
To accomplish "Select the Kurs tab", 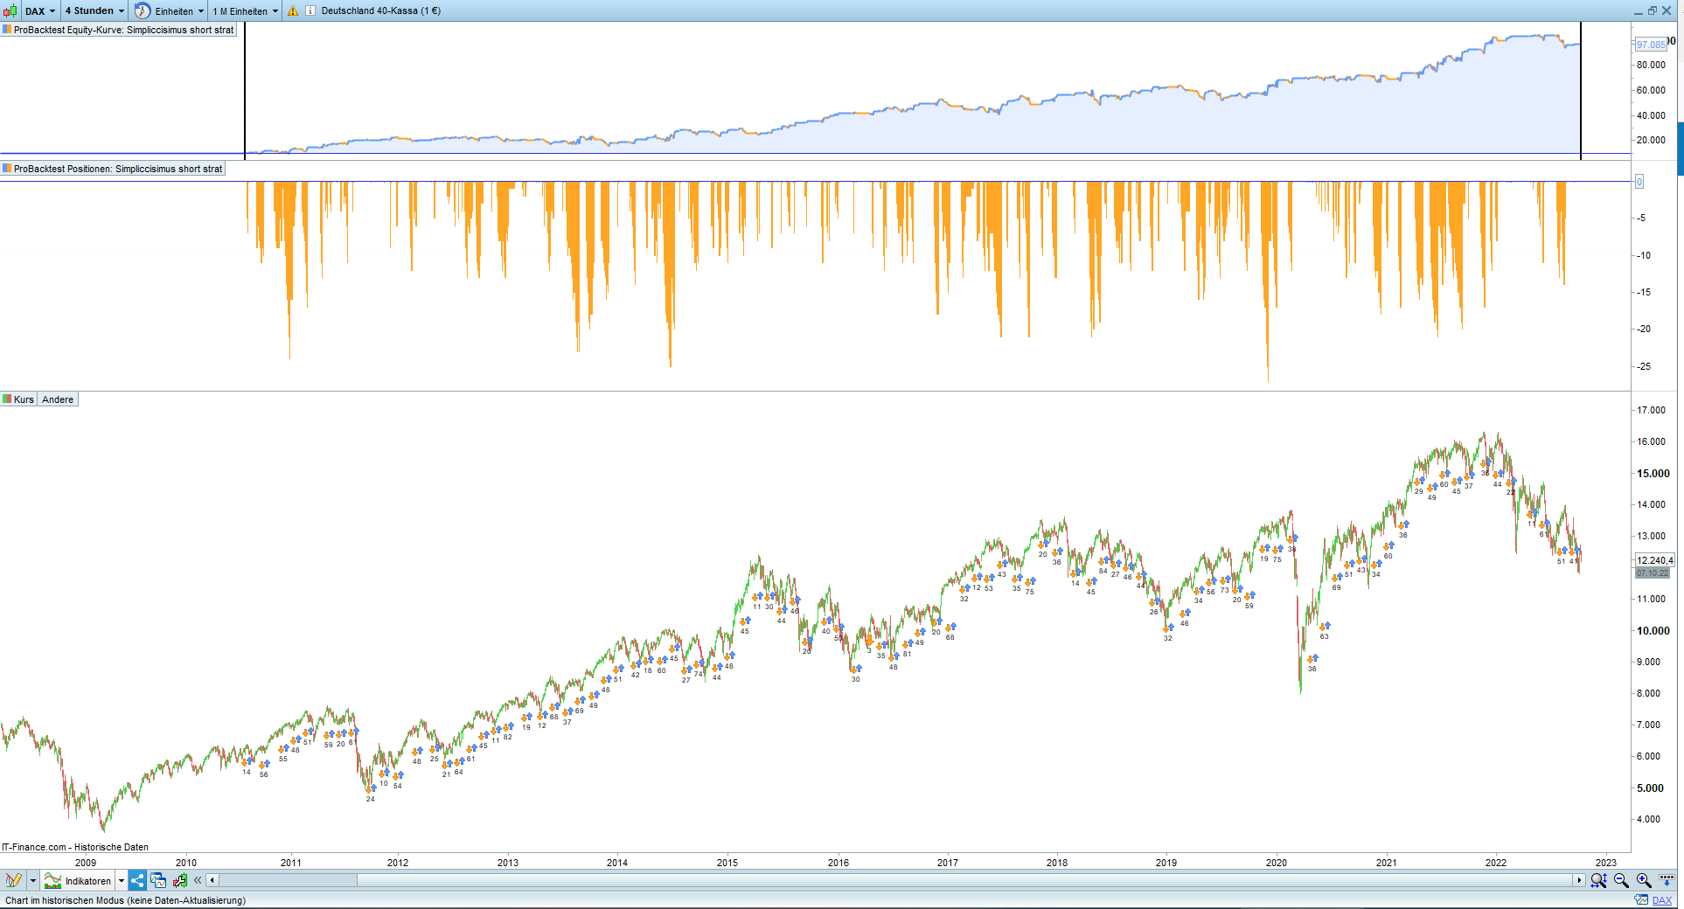I will tap(19, 399).
